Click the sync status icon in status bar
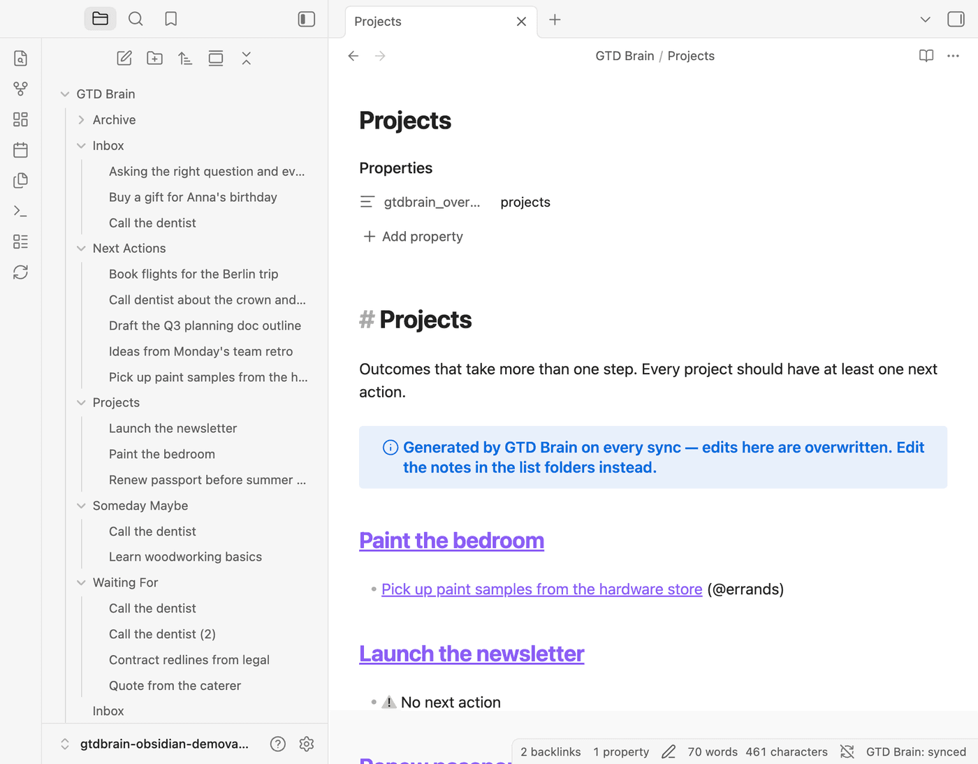This screenshot has width=978, height=764. click(x=847, y=752)
